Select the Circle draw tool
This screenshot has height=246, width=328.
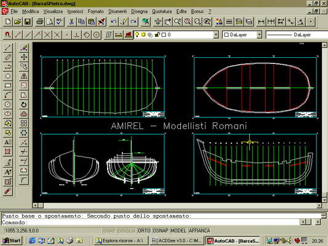8,105
